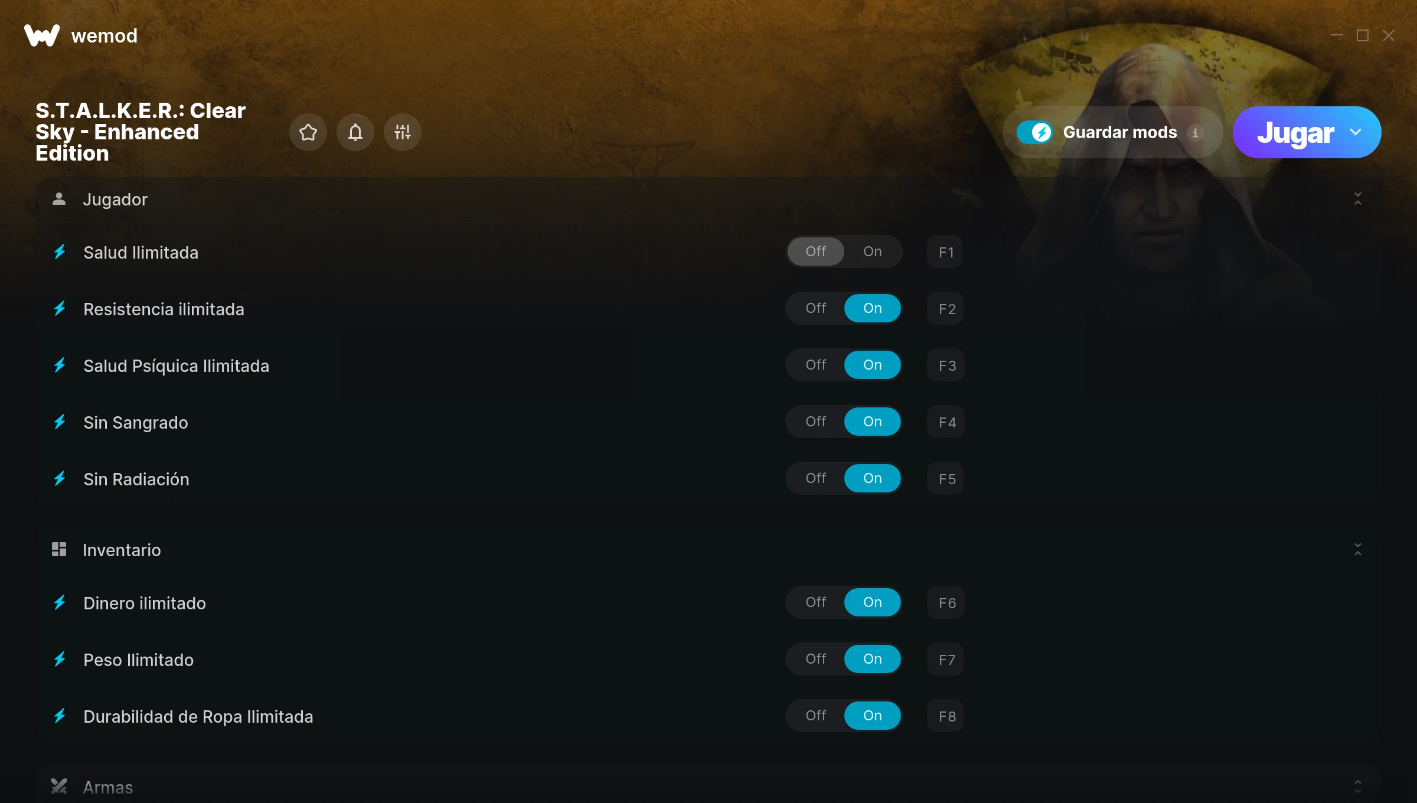Turn on Salud Ilimitada
Screen dimensions: 1417x803
tap(873, 252)
